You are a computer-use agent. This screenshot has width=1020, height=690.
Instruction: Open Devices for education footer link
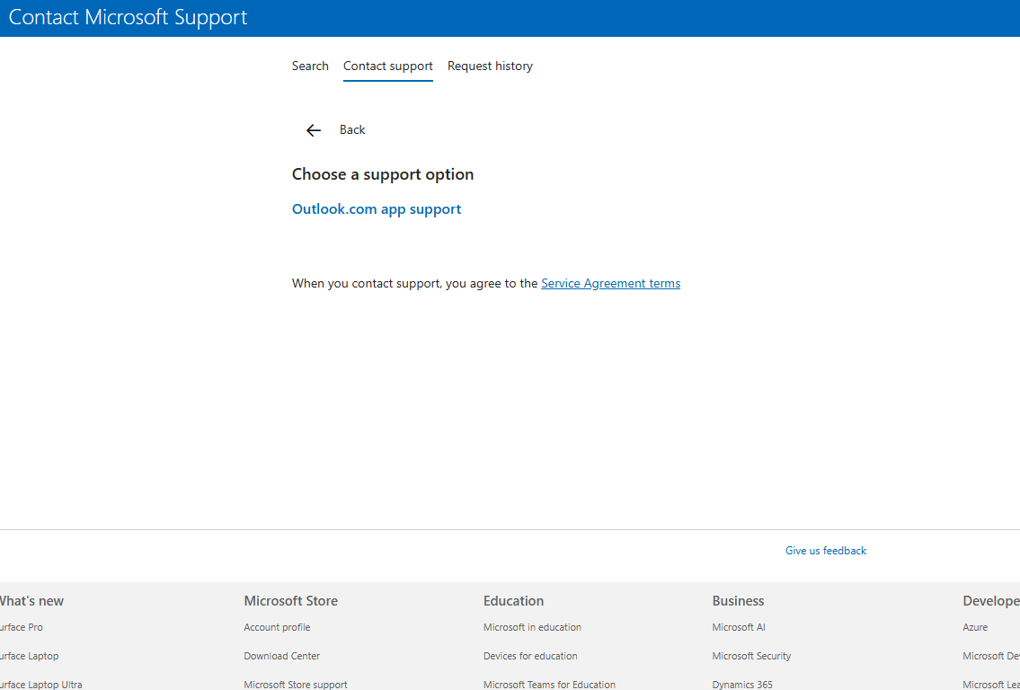[530, 656]
